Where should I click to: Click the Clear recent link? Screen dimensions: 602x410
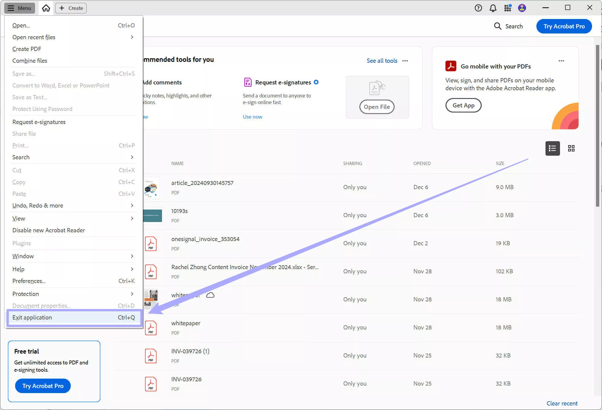[x=562, y=403]
